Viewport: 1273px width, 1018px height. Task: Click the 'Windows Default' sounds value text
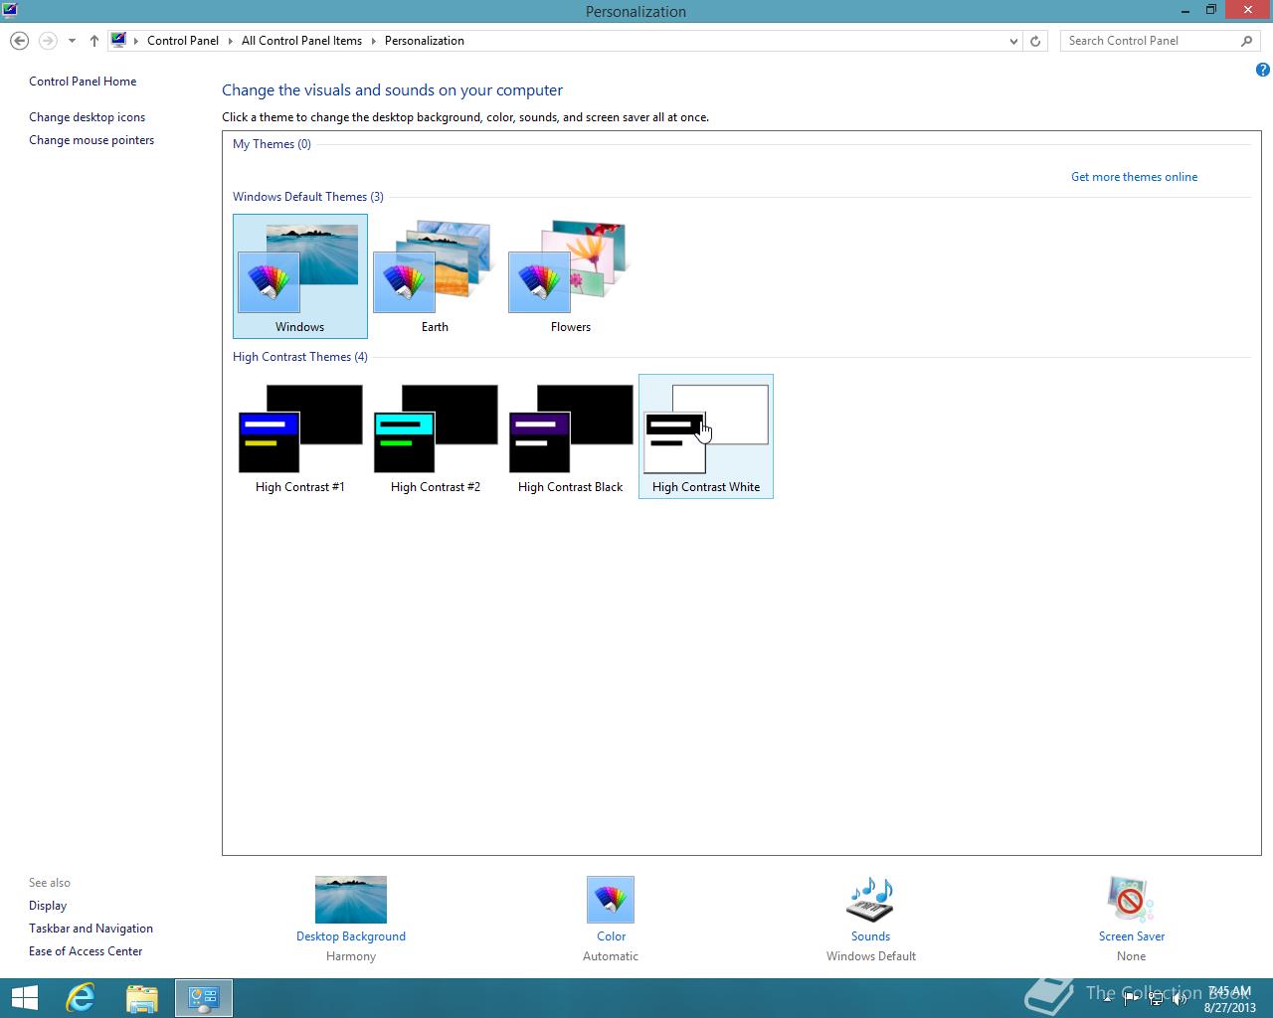coord(870,956)
